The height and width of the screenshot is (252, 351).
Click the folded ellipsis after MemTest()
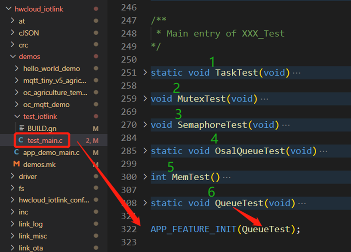click(227, 177)
